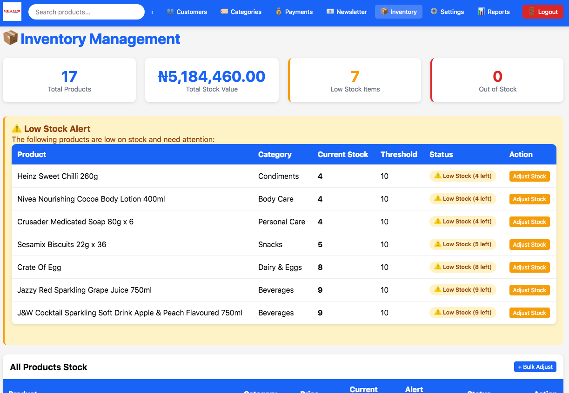The width and height of the screenshot is (569, 393).
Task: Click the warning icon in Low Stock Alert heading
Action: tap(17, 129)
